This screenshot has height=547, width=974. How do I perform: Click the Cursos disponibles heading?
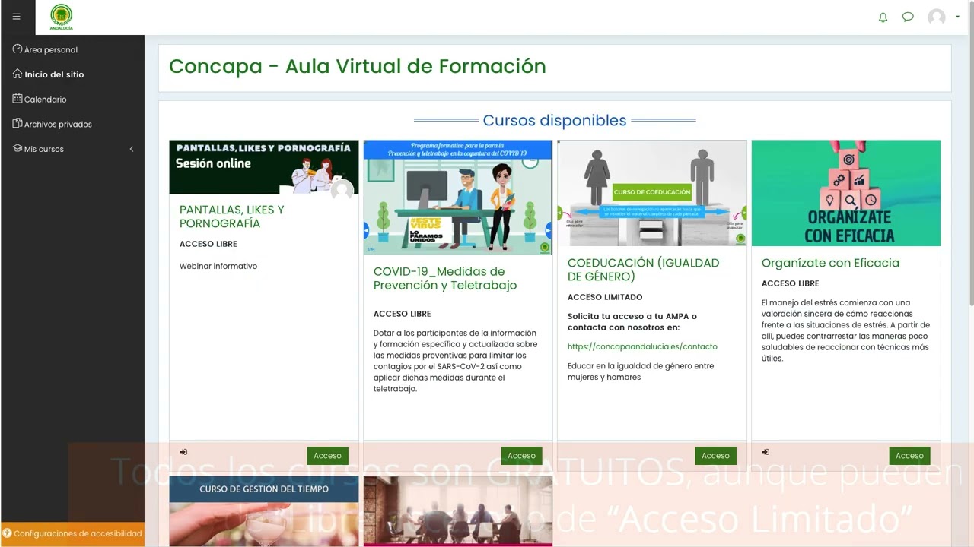pyautogui.click(x=555, y=120)
